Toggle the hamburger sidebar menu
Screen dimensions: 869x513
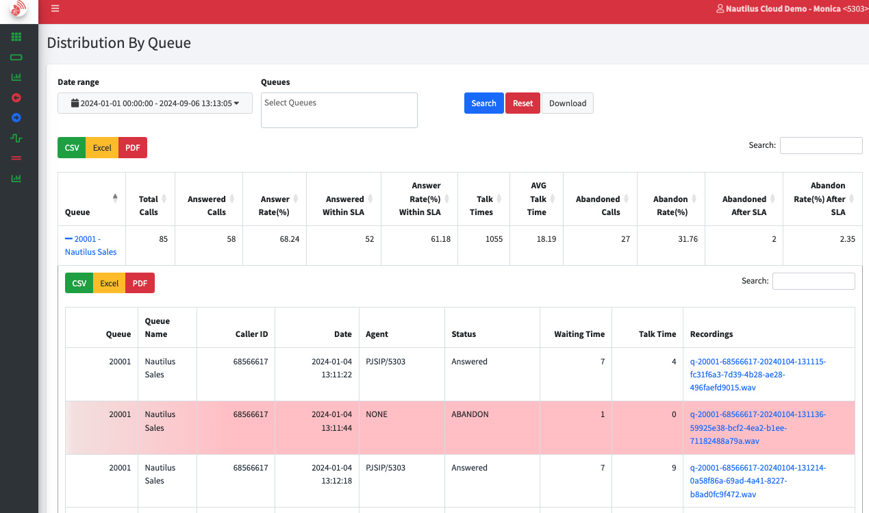click(x=55, y=8)
